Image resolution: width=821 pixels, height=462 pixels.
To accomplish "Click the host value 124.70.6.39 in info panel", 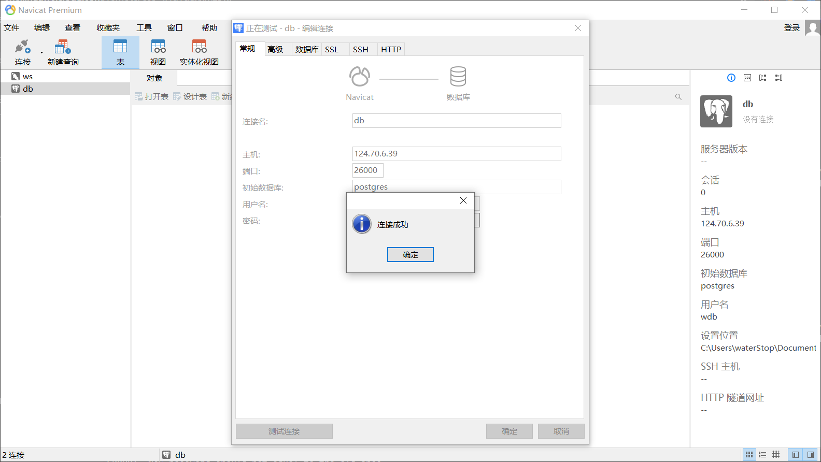I will [723, 224].
